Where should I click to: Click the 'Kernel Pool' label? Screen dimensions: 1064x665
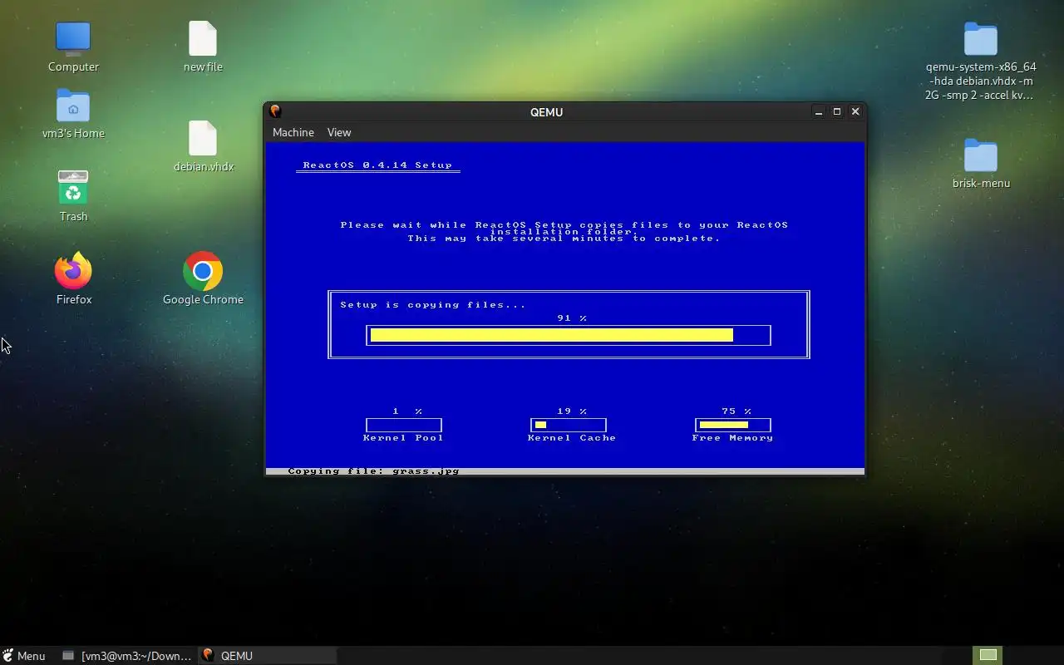coord(403,438)
